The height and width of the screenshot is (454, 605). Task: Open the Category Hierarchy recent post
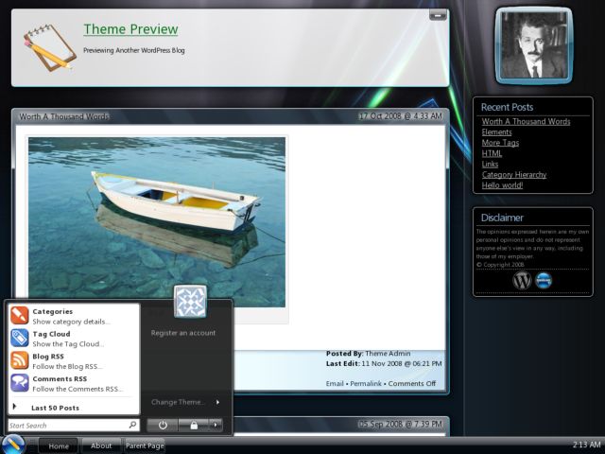[x=514, y=174]
